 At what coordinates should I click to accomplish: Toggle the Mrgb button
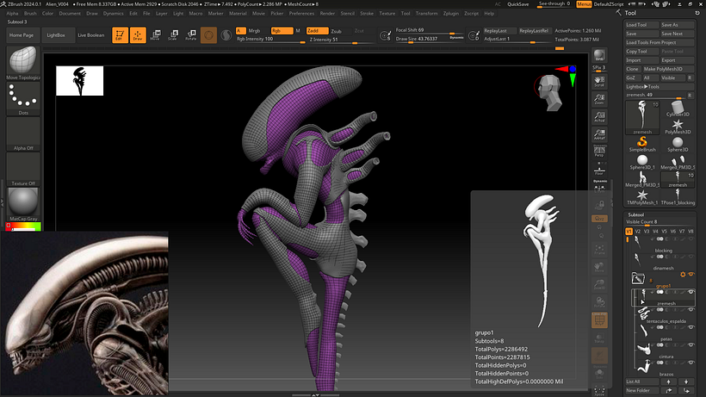254,31
